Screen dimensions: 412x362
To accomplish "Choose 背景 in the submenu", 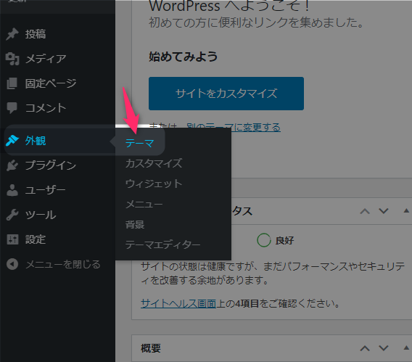I will click(135, 224).
